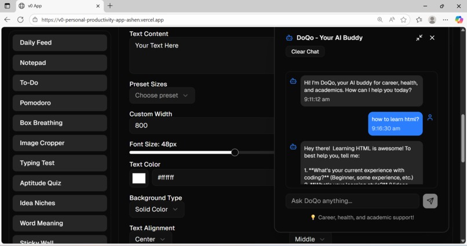467x246 pixels.
Task: Click the browser back arrow
Action: [7, 20]
